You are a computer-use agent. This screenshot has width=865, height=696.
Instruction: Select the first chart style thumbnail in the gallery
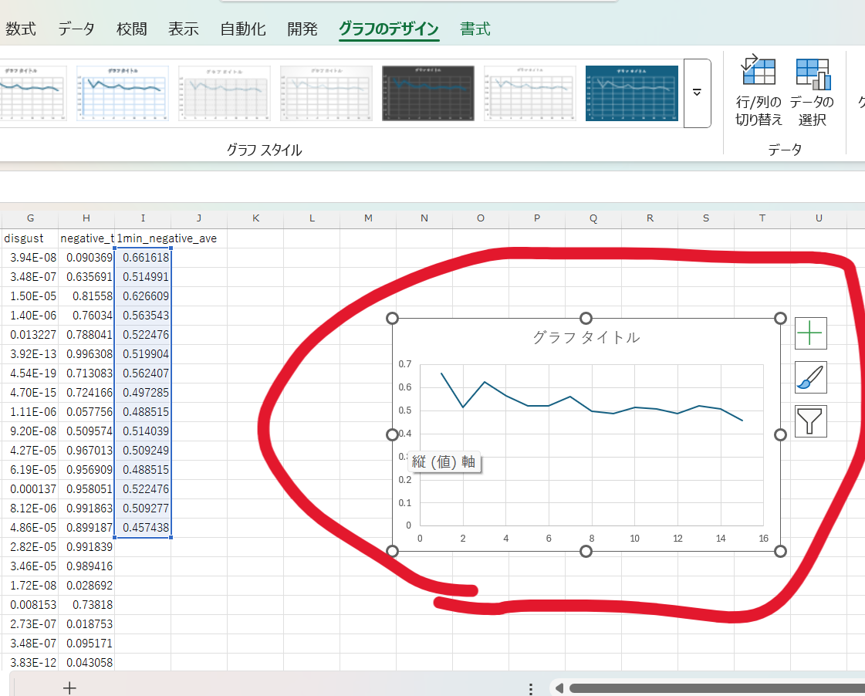(31, 93)
